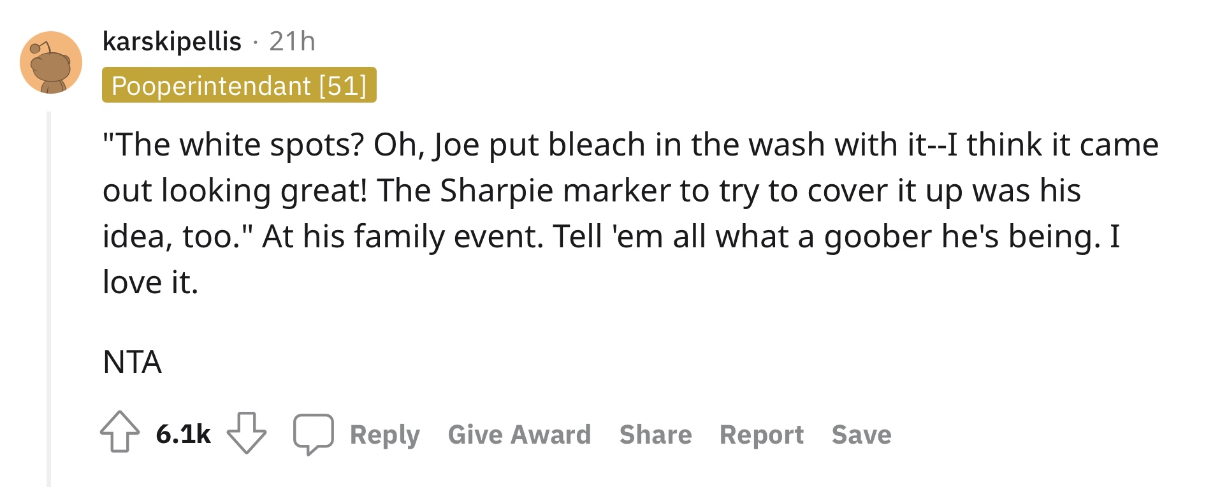Downvote the karskipellis comment
The width and height of the screenshot is (1220, 487).
click(247, 433)
